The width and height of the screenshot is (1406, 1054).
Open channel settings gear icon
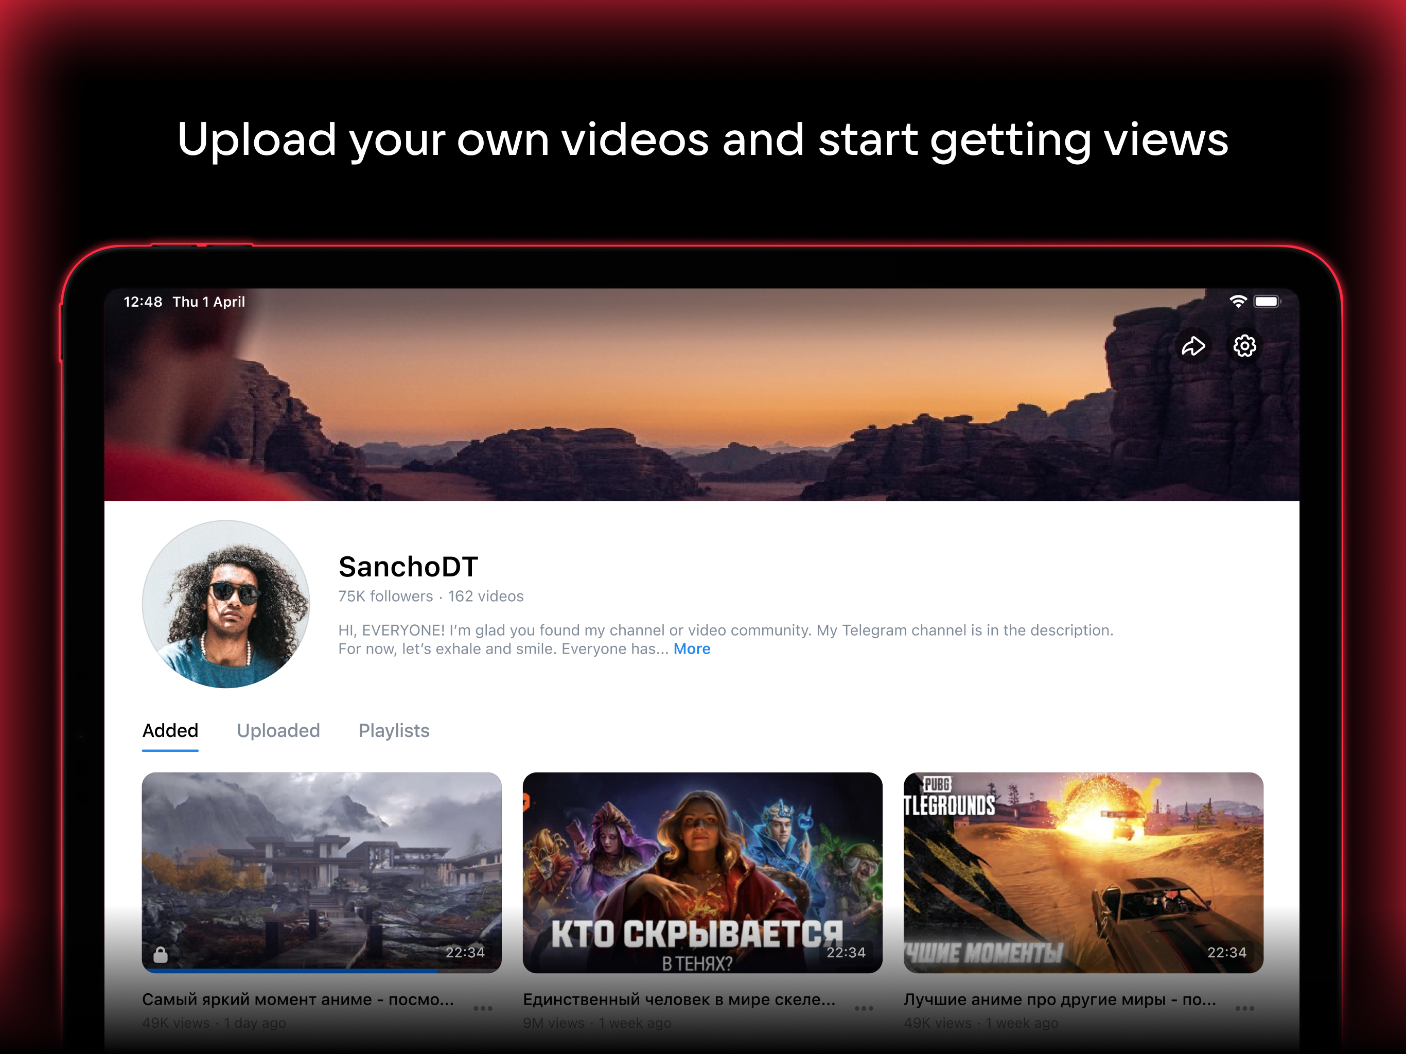tap(1244, 346)
